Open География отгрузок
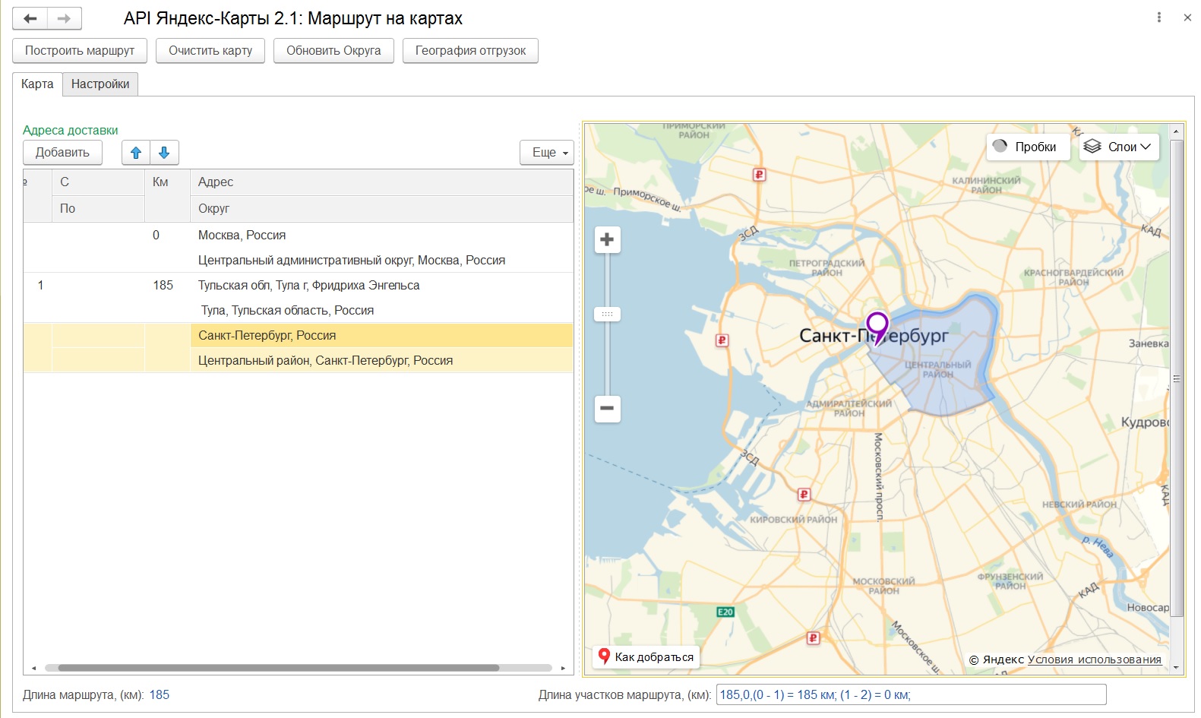The height and width of the screenshot is (718, 1201). point(470,51)
